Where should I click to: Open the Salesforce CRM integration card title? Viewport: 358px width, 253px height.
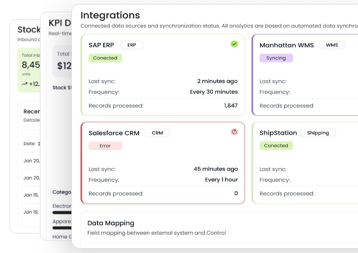[114, 133]
